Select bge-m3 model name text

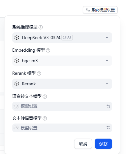point(30,61)
